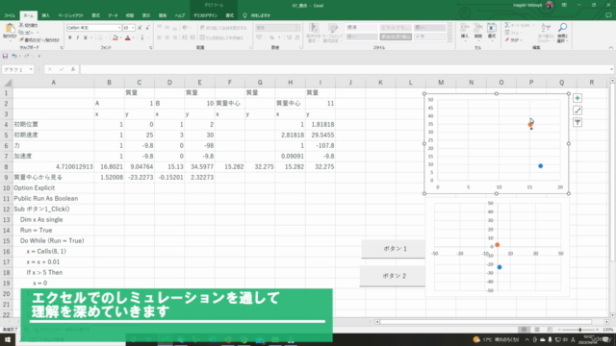Image resolution: width=616 pixels, height=346 pixels.
Task: Open the comments speech bubble icon
Action: pos(608,15)
